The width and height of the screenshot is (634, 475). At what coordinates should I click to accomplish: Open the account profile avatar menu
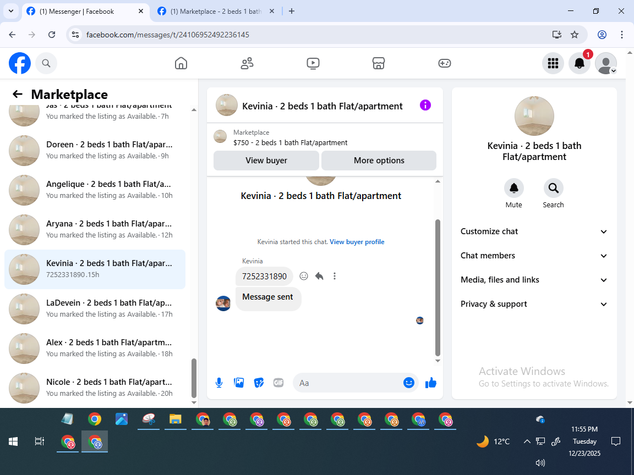pyautogui.click(x=606, y=63)
